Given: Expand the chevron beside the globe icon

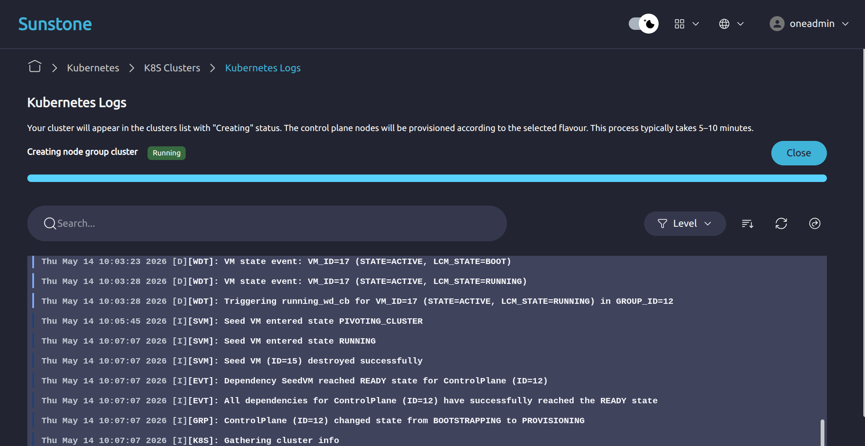Looking at the screenshot, I should click(x=741, y=24).
